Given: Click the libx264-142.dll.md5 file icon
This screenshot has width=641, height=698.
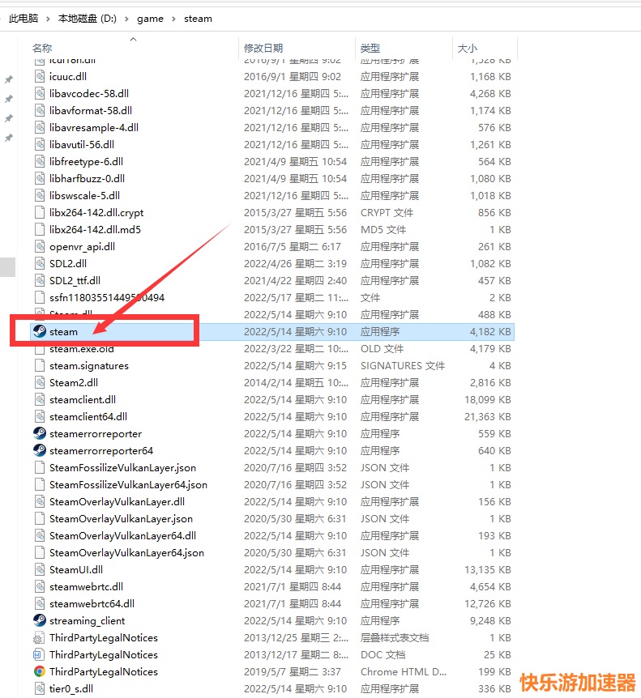Looking at the screenshot, I should pyautogui.click(x=40, y=229).
